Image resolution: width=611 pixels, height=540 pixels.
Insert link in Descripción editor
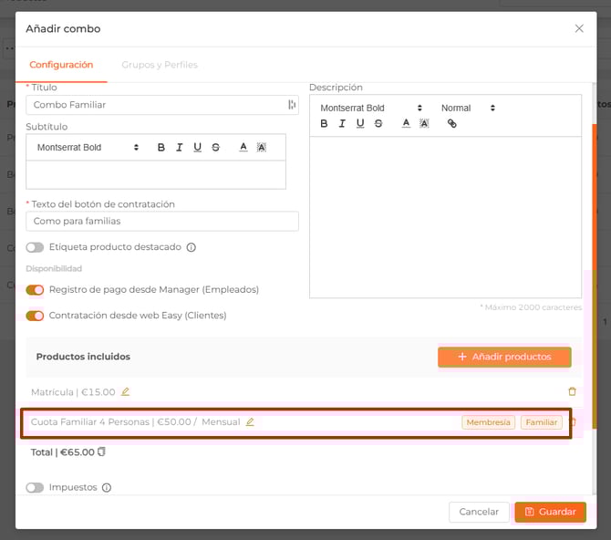451,124
